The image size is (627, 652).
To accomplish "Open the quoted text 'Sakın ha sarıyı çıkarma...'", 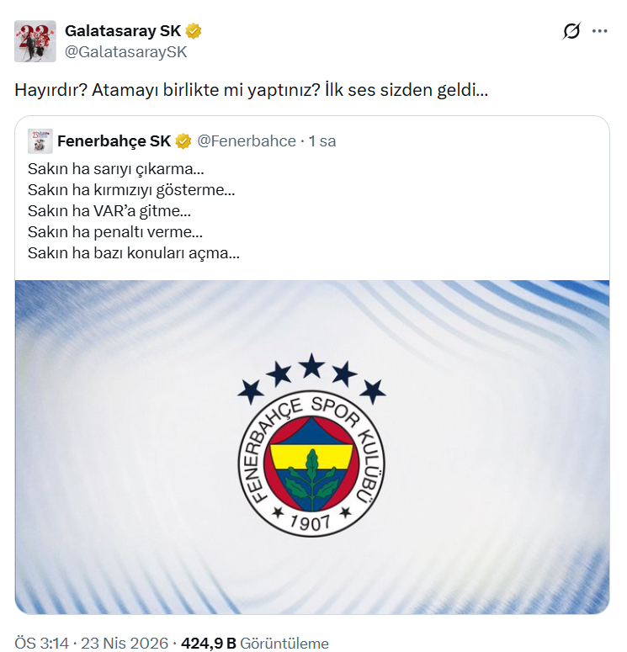I will (116, 169).
